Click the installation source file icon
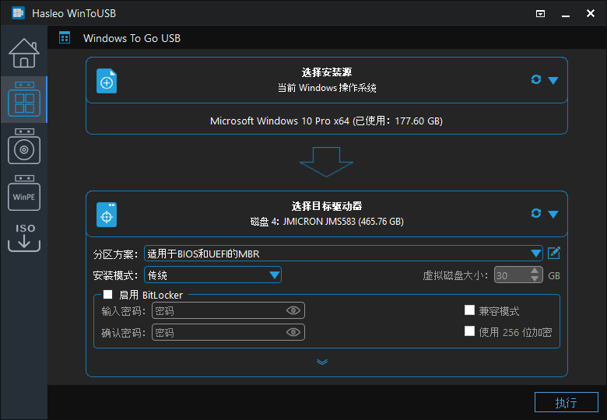Viewport: 607px width, 420px height. (107, 81)
